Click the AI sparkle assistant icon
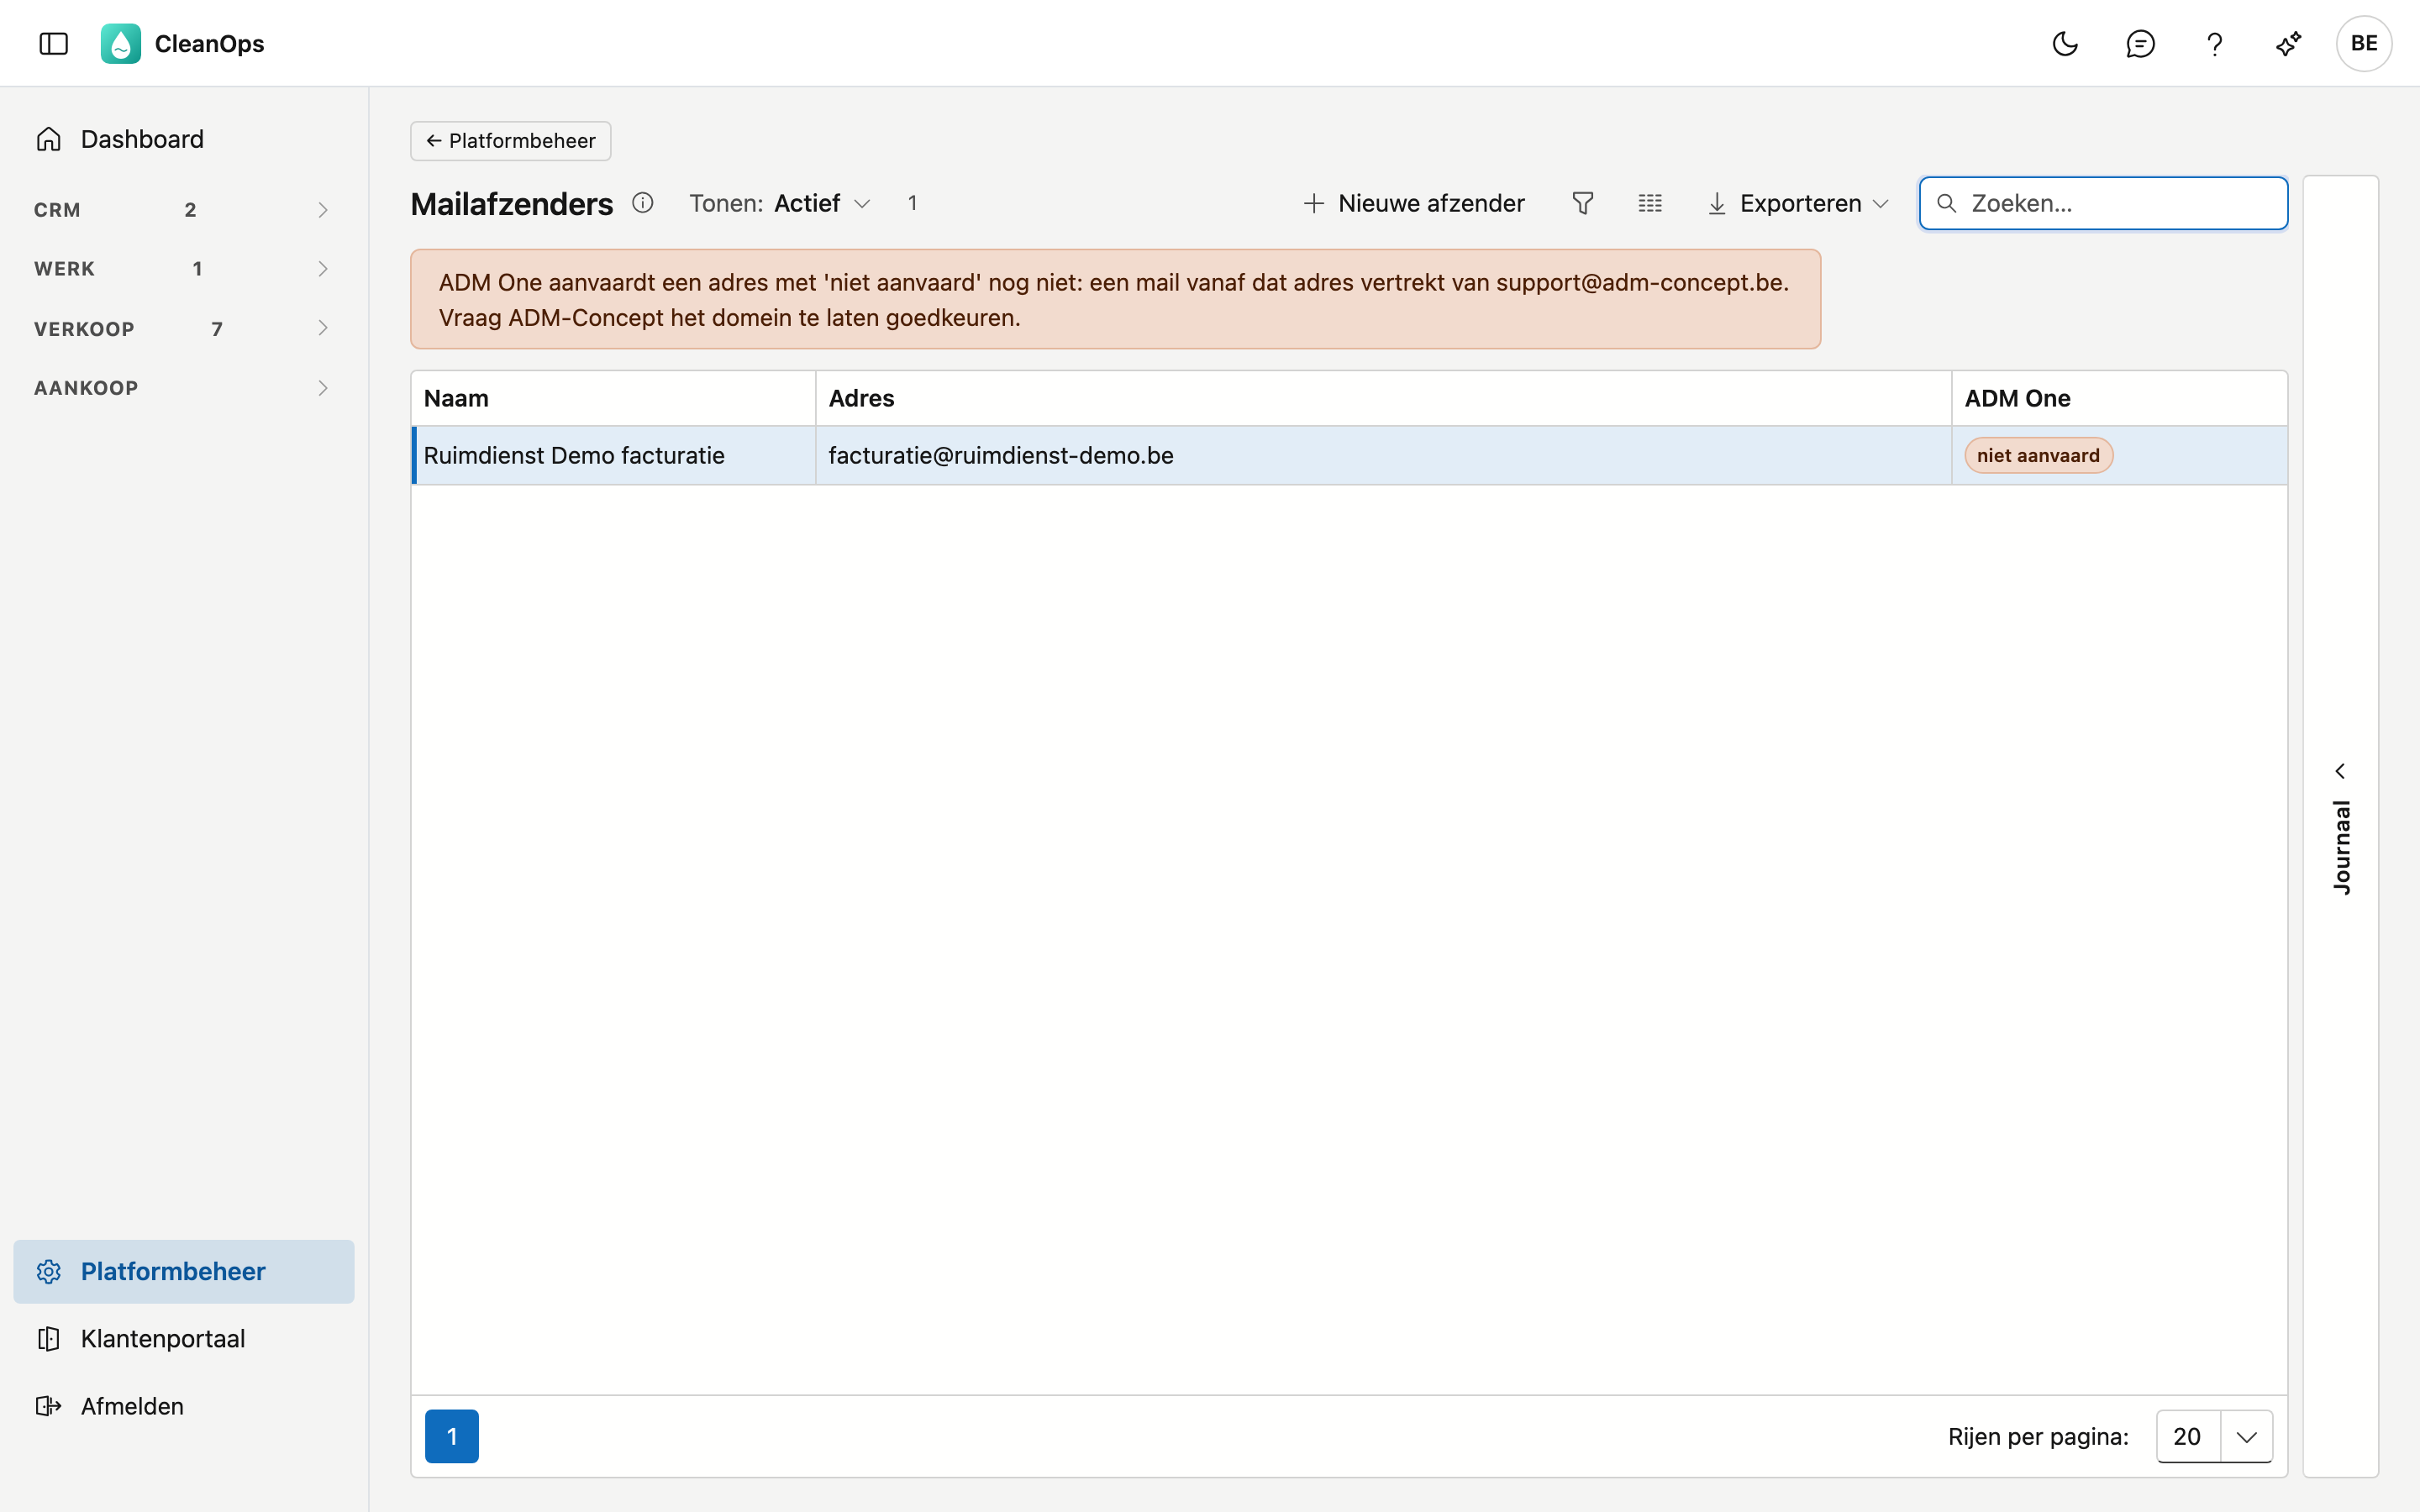Screen dimensions: 2420x1512 pyautogui.click(x=2289, y=43)
